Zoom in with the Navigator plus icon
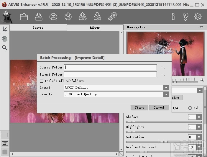207x157 pixels. click(x=202, y=80)
